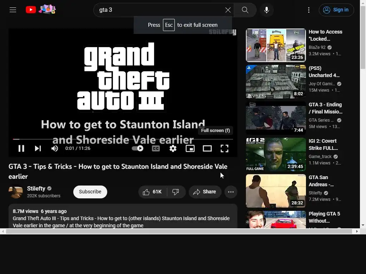Open the GTA 3 Ending video thumbnail

tap(276, 118)
